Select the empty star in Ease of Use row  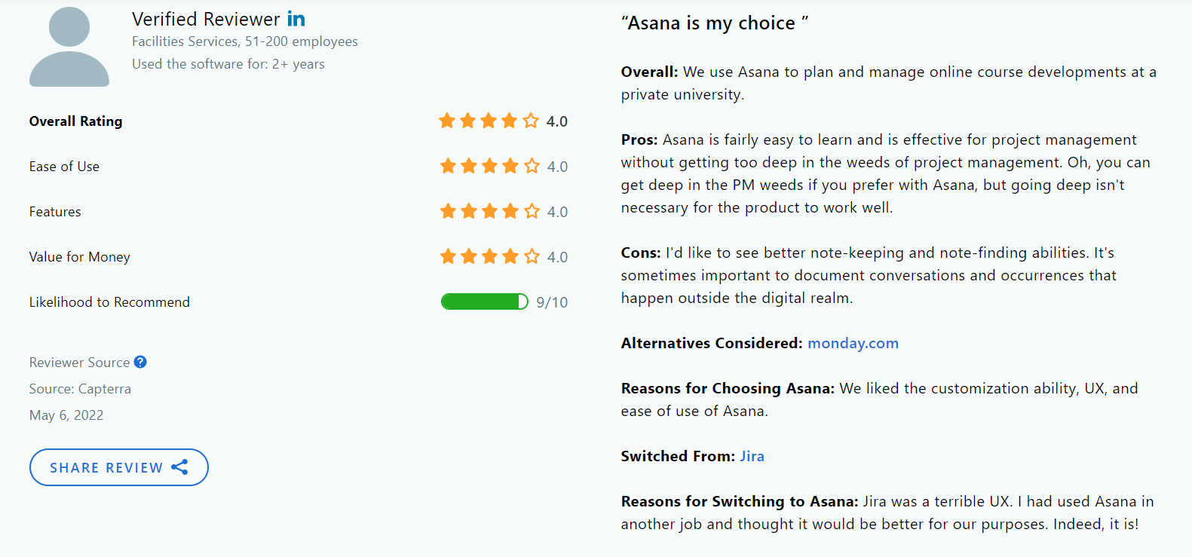532,166
